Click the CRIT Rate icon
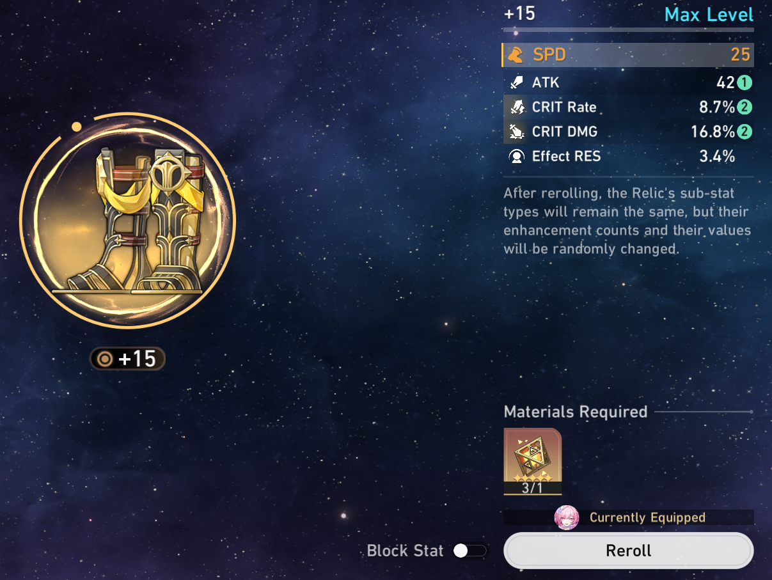The image size is (772, 580). (516, 107)
